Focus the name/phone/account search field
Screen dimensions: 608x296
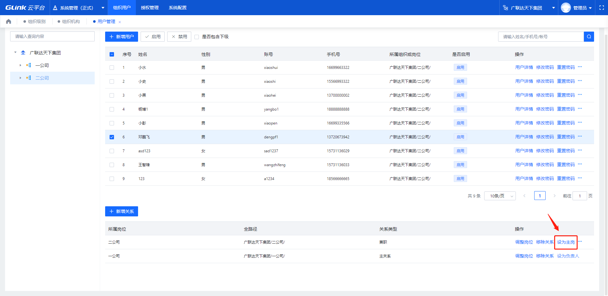point(541,37)
